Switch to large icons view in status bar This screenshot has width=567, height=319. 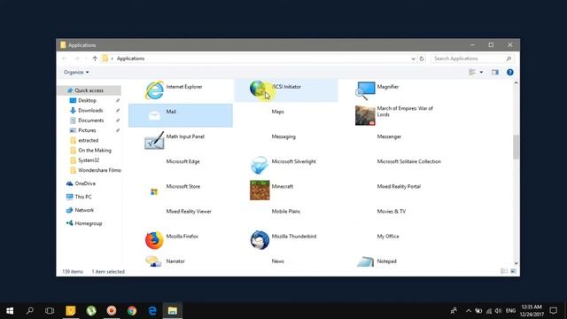[x=513, y=271]
